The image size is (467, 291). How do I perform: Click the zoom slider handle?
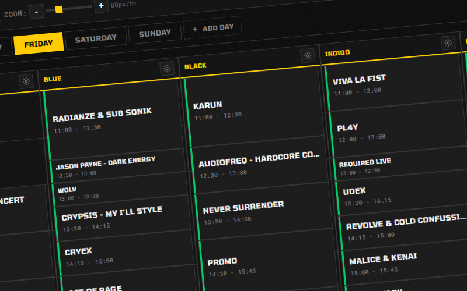(x=58, y=9)
